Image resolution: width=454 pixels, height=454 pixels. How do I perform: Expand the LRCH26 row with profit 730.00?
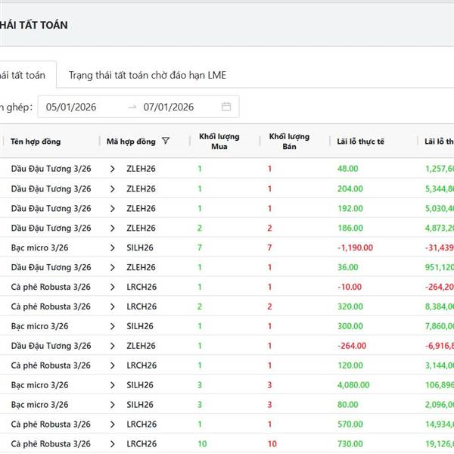(x=113, y=444)
